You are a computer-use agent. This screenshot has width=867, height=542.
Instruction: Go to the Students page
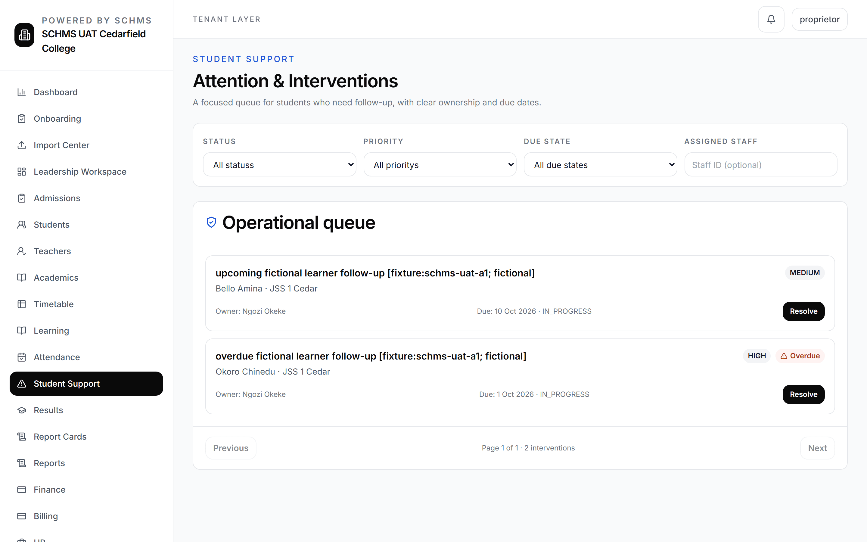(x=86, y=225)
